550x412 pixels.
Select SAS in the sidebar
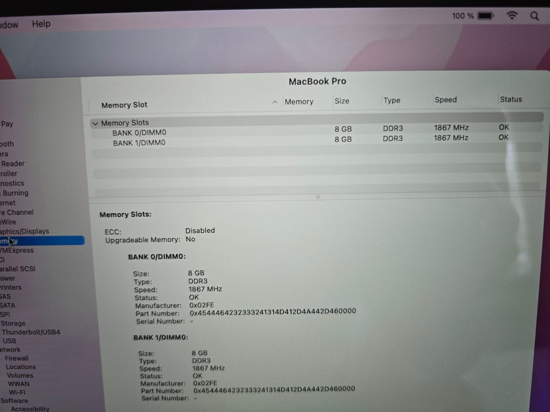pyautogui.click(x=5, y=296)
